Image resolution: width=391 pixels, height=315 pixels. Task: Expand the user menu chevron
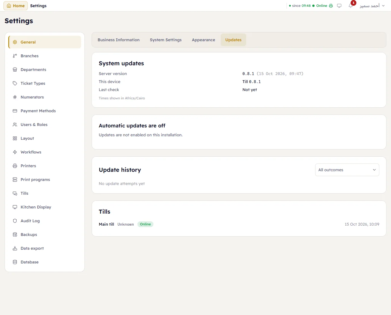pos(383,6)
